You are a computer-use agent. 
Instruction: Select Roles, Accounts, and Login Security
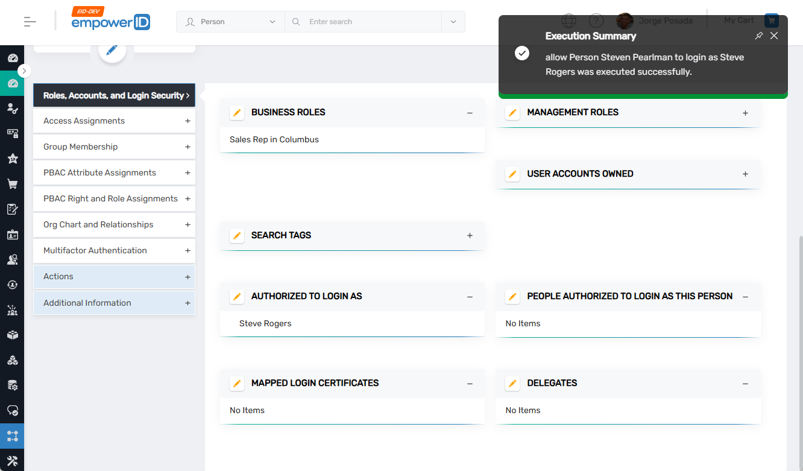point(114,95)
